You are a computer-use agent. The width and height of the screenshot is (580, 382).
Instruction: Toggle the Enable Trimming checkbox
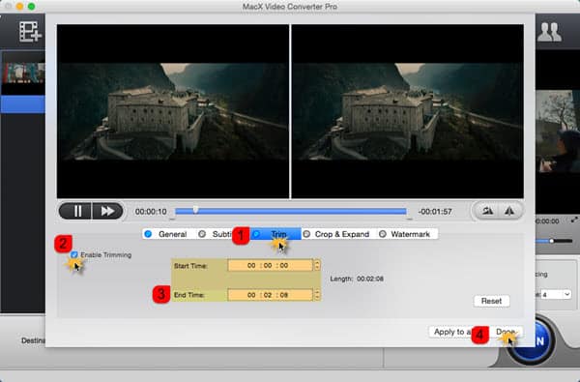point(74,254)
